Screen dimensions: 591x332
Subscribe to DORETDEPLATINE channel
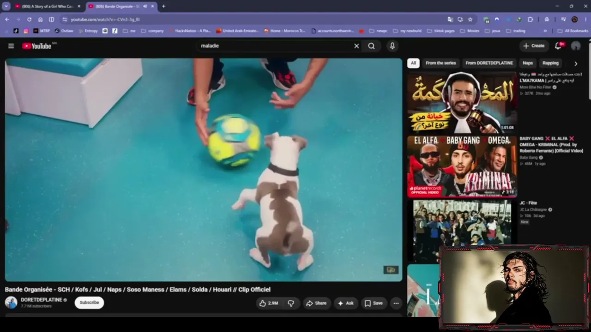[x=89, y=302]
